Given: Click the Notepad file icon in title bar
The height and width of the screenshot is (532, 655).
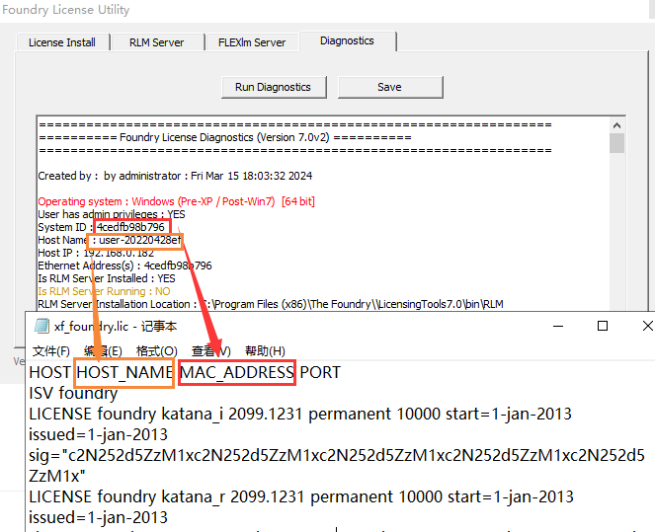Looking at the screenshot, I should [x=41, y=326].
